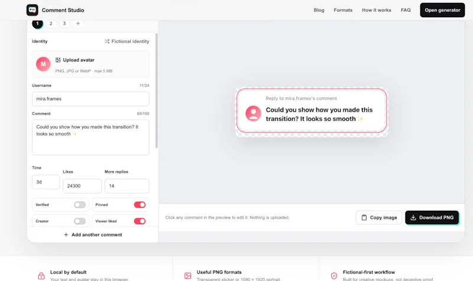The image size is (473, 281).
Task: Click the More replies field showing 14
Action: coord(127,186)
